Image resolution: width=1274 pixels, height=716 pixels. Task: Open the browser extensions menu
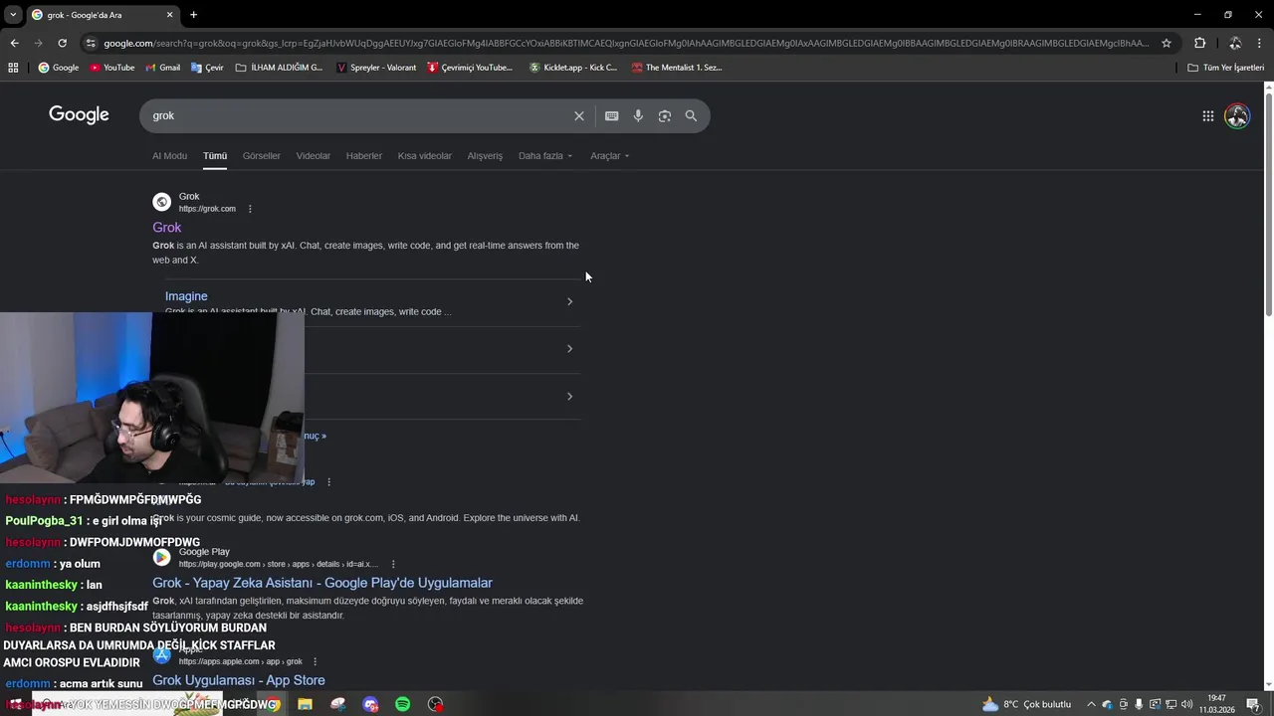1199,43
